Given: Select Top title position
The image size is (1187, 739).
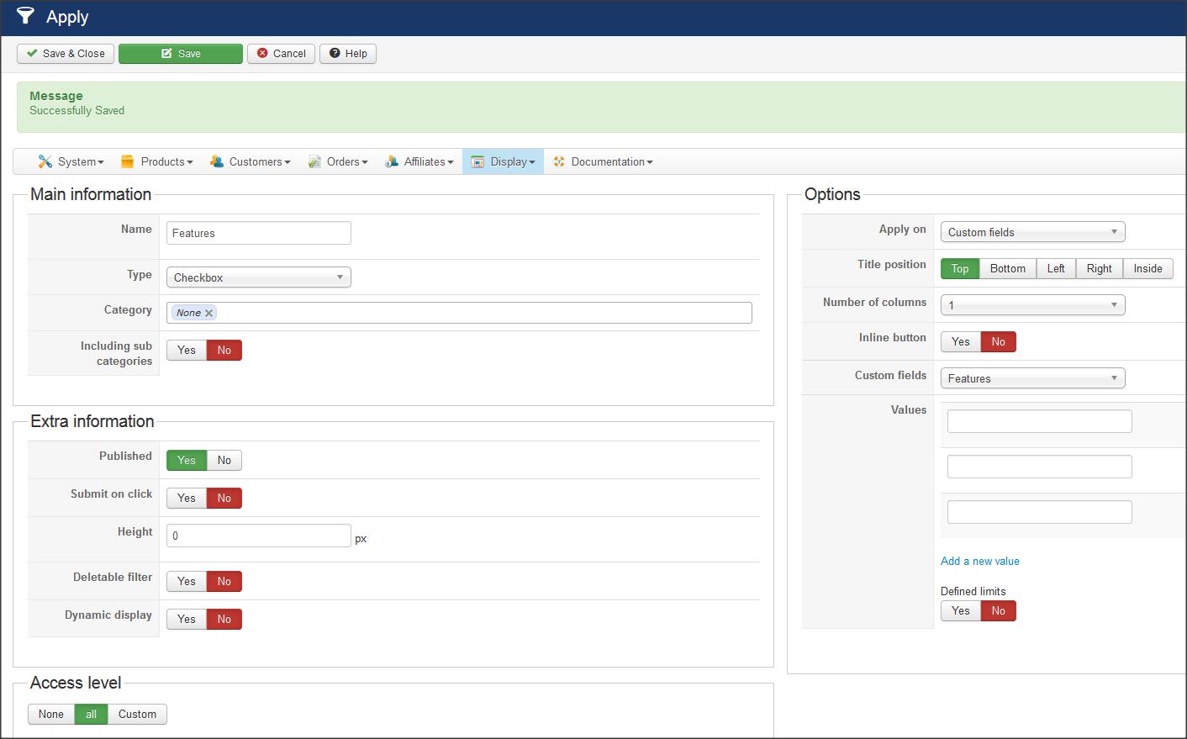Looking at the screenshot, I should pos(960,269).
